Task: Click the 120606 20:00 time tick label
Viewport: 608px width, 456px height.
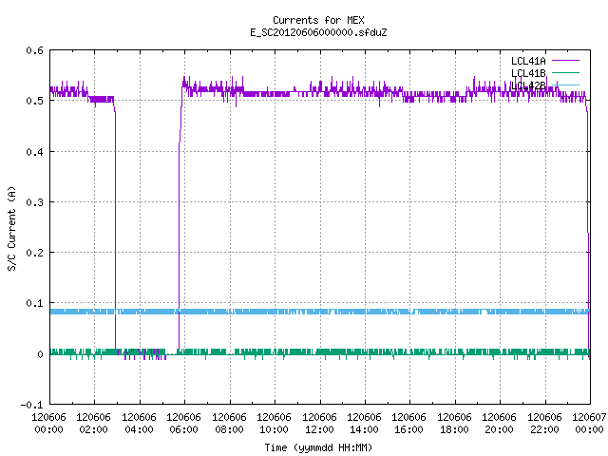Action: [500, 424]
